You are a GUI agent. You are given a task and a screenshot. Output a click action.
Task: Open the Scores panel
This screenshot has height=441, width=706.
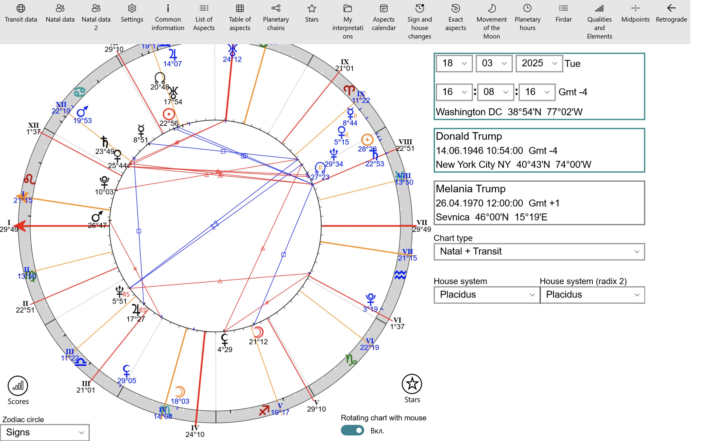tap(18, 385)
